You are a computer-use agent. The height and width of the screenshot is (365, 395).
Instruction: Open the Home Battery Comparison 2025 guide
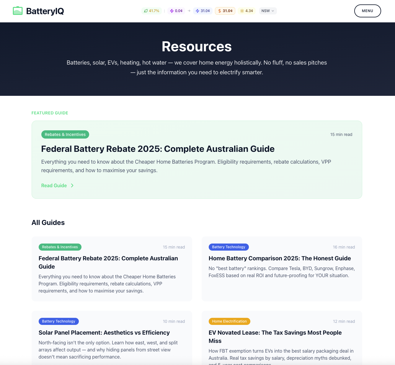pyautogui.click(x=280, y=258)
